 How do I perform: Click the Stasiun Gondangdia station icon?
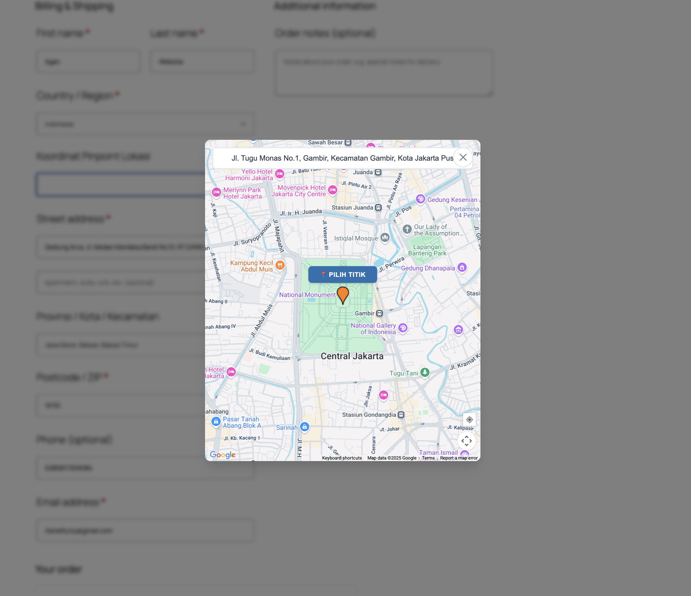[x=401, y=415]
